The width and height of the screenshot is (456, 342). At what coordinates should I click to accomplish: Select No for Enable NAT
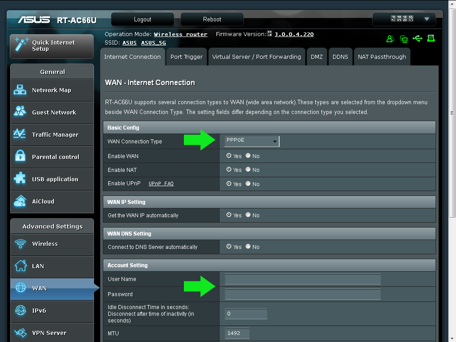click(x=248, y=169)
